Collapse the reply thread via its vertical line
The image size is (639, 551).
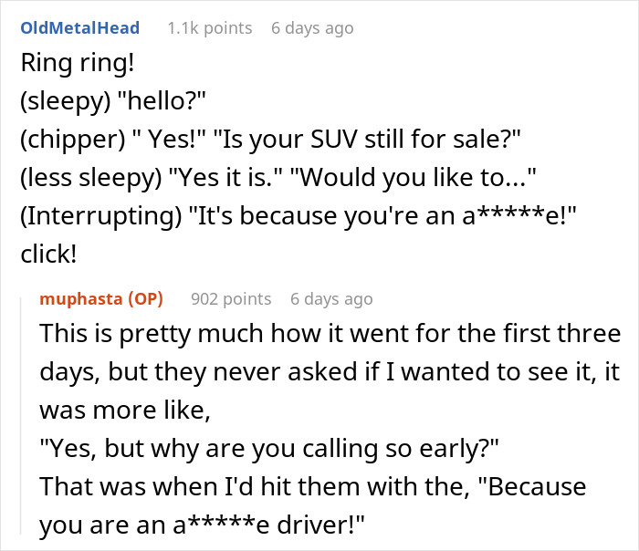coord(21,415)
